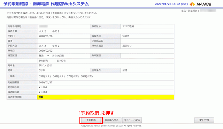Click the 取消額合計 label cell
This screenshot has height=129, width=223.
(22, 92)
